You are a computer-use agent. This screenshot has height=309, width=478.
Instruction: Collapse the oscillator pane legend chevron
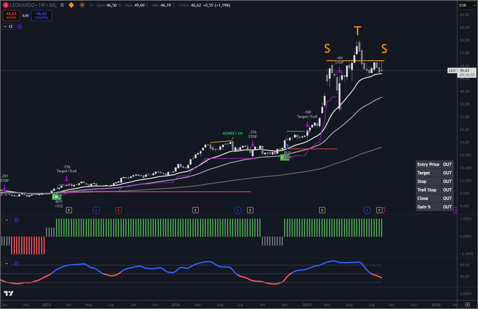[x=7, y=264]
